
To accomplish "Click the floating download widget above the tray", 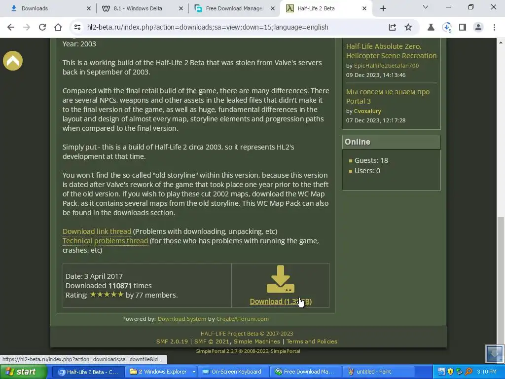I will coord(494,354).
